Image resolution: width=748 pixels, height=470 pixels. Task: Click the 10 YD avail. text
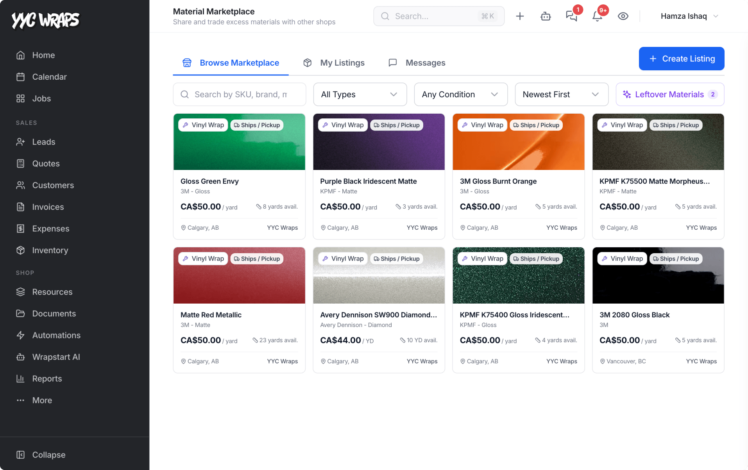click(x=419, y=340)
